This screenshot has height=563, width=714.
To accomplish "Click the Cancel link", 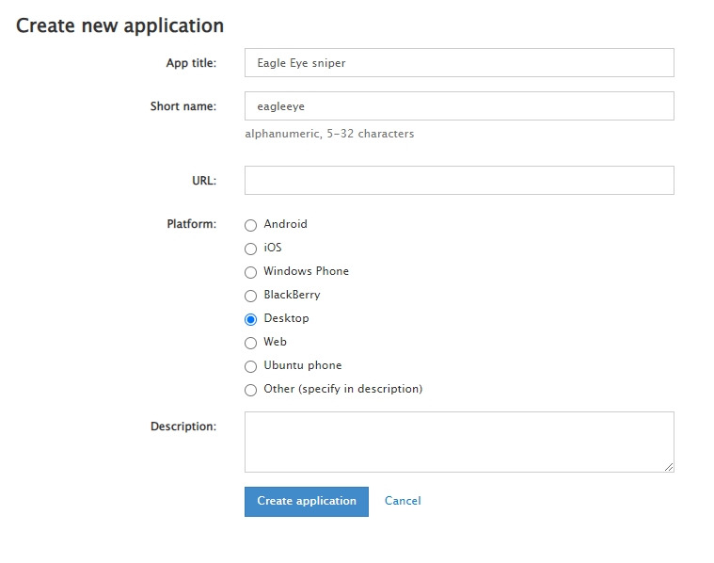I will (403, 501).
